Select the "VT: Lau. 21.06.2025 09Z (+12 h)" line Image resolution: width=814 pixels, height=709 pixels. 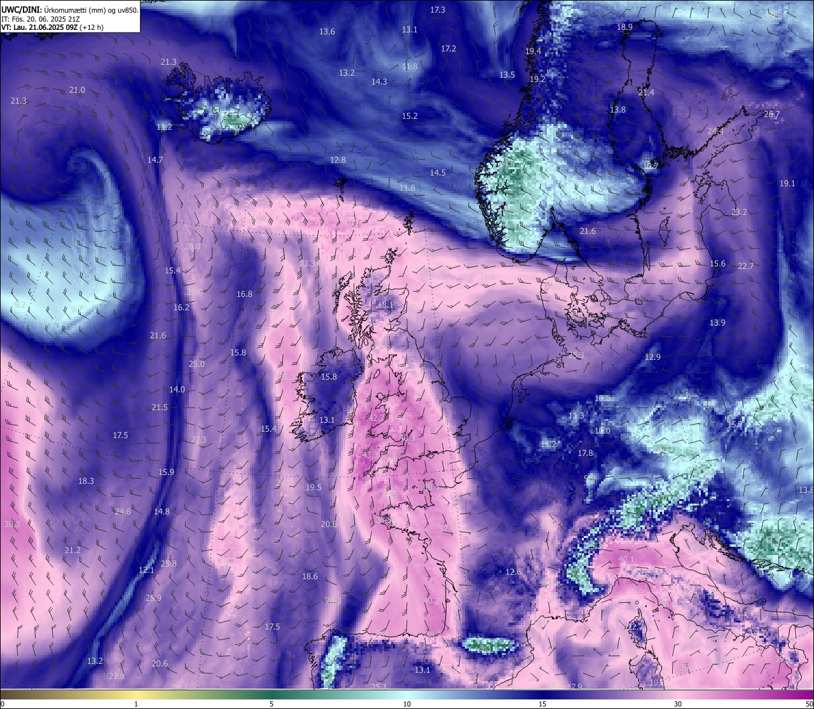click(x=52, y=27)
